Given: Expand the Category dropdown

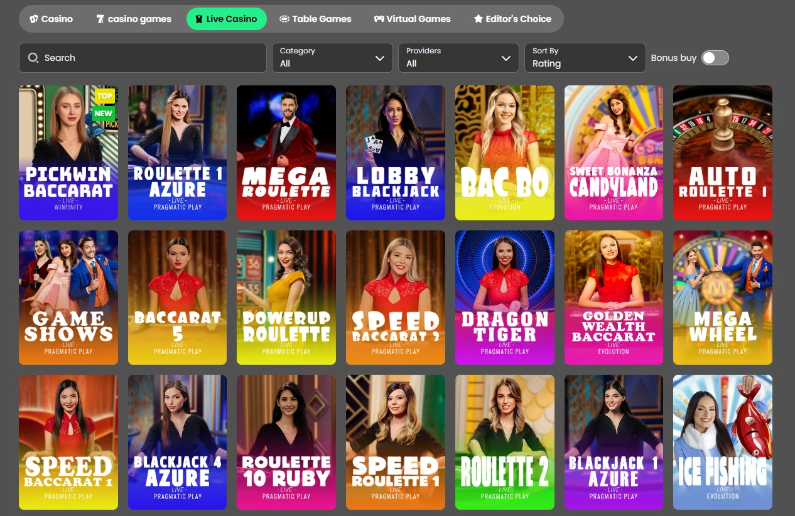Looking at the screenshot, I should [x=332, y=58].
